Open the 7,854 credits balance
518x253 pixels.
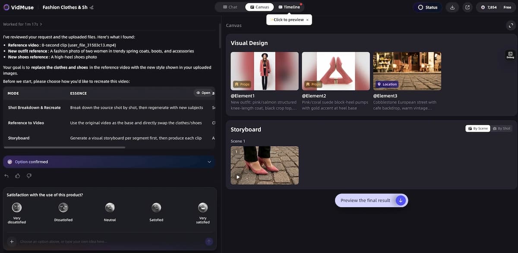[489, 7]
